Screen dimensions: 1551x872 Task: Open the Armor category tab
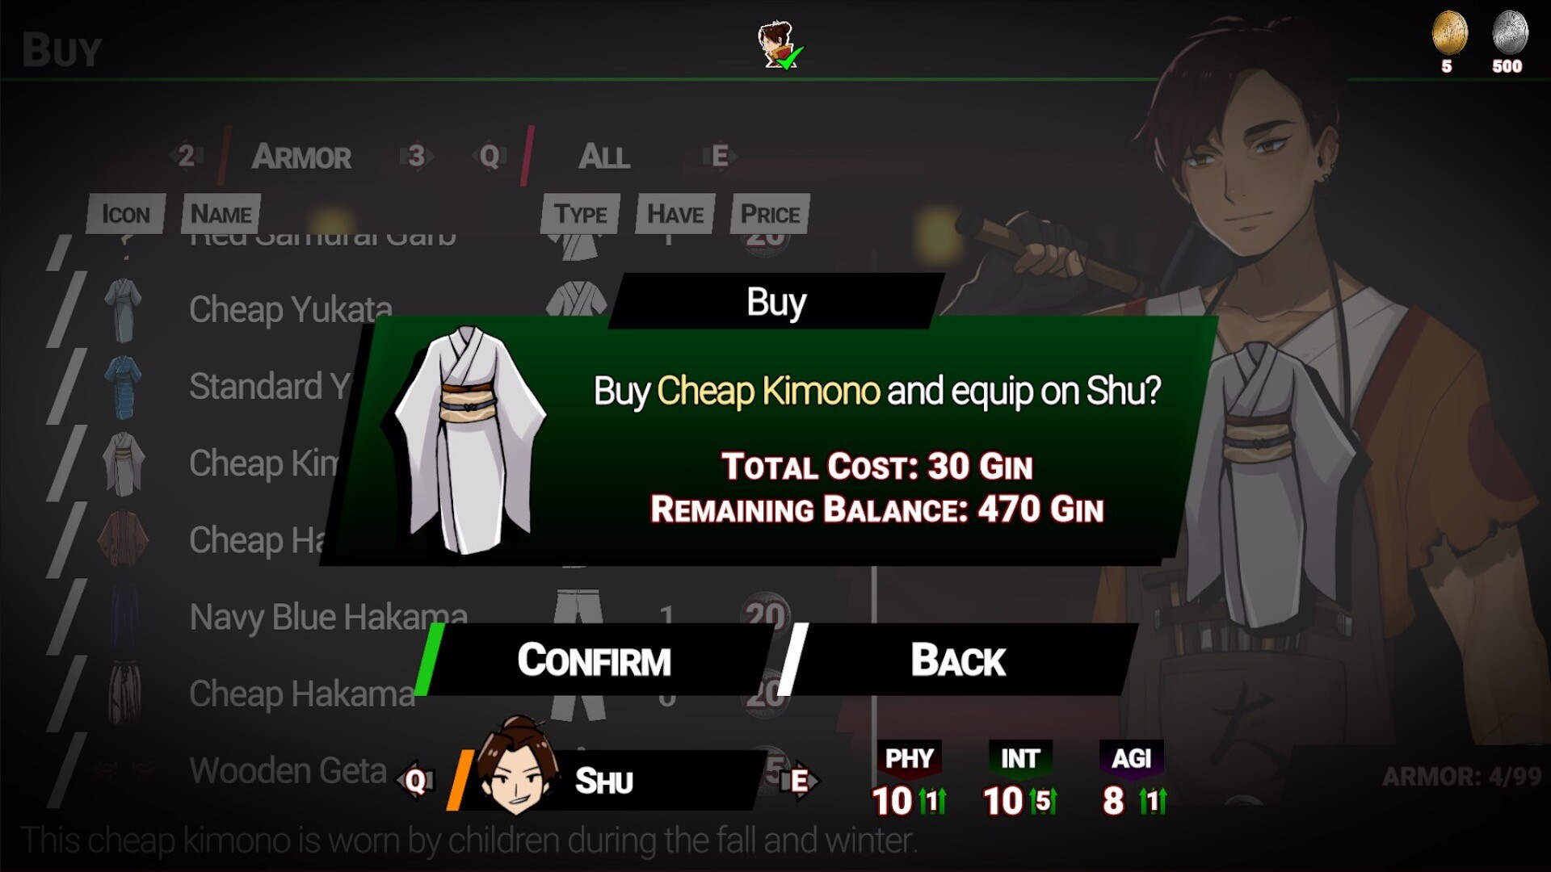(x=301, y=157)
